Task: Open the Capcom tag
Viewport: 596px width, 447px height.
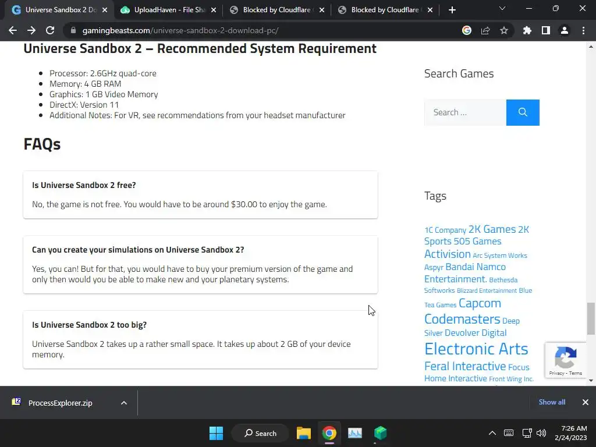Action: pos(480,303)
